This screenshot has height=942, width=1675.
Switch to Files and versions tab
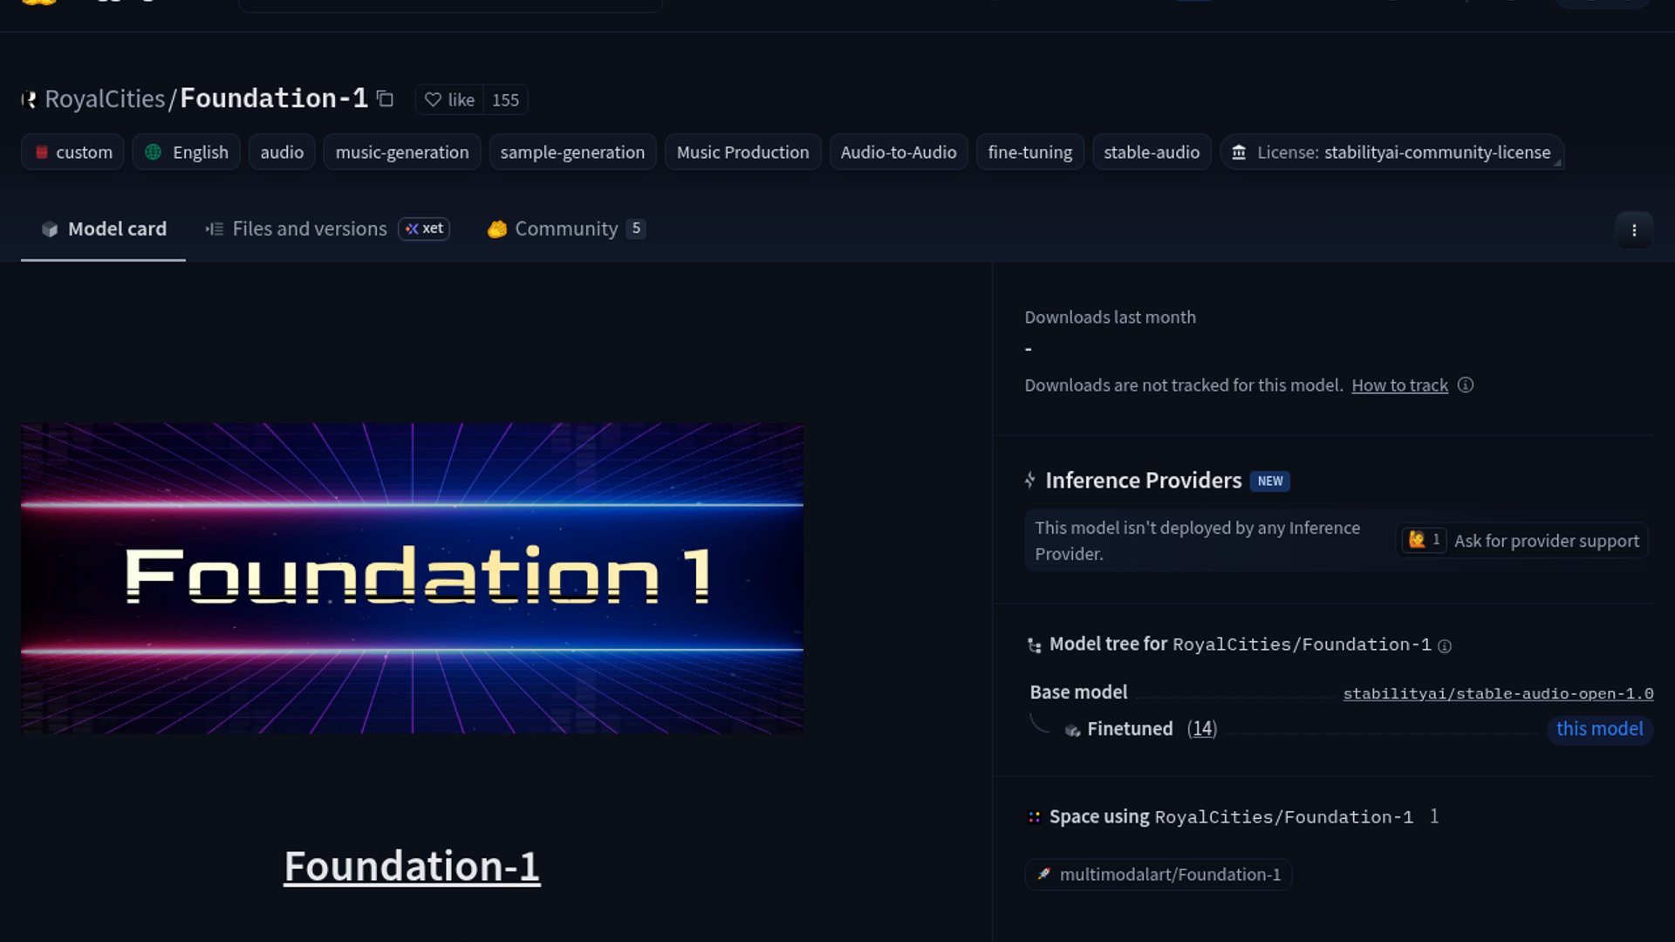tap(309, 229)
